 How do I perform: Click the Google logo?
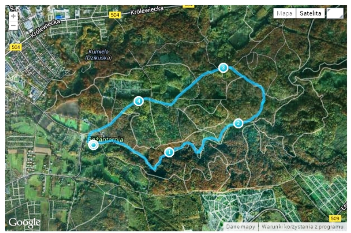point(25,222)
